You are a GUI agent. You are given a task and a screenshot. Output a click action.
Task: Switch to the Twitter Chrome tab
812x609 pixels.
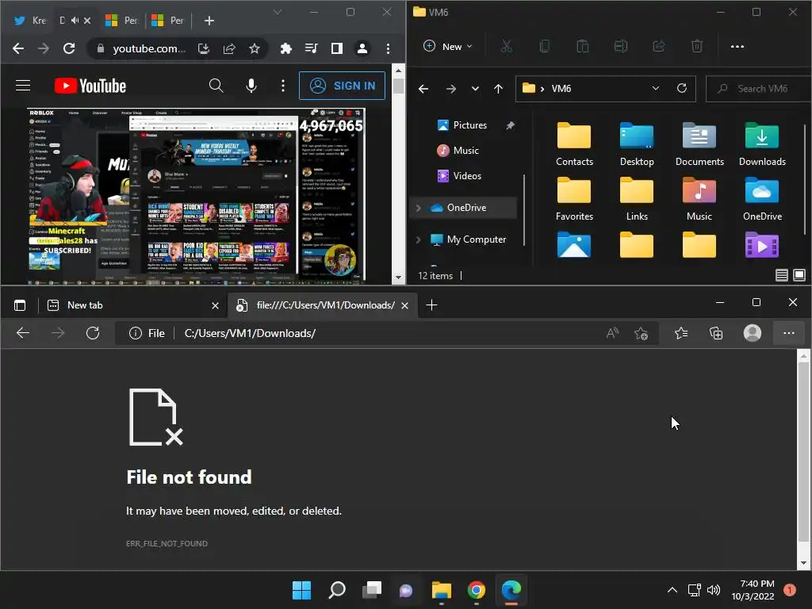[x=29, y=20]
